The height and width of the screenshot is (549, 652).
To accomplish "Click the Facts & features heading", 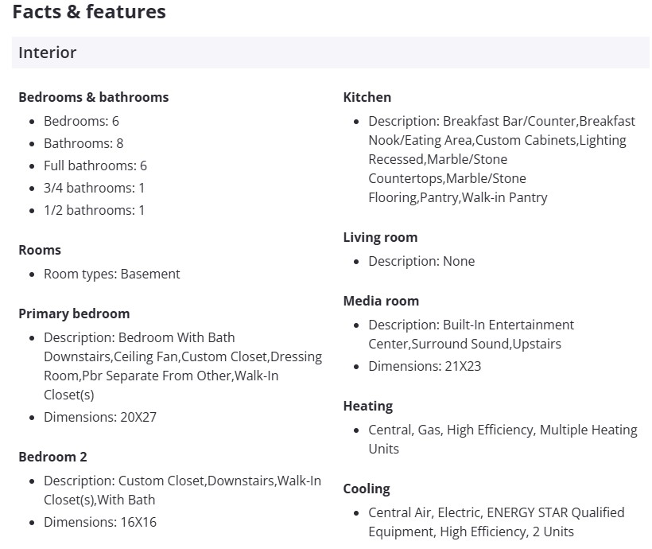I will [x=89, y=12].
